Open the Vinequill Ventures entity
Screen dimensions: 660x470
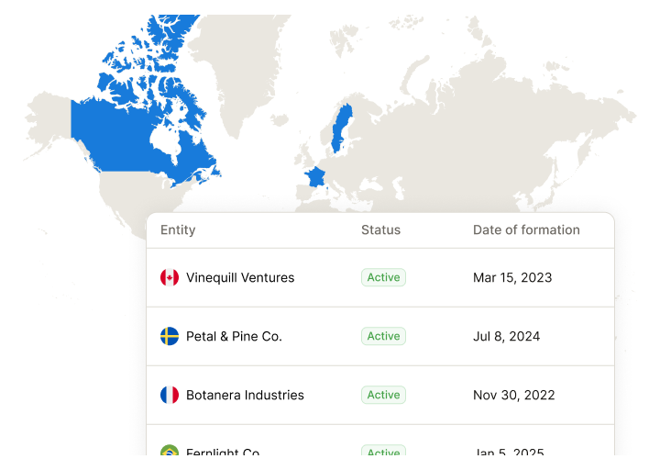point(240,277)
